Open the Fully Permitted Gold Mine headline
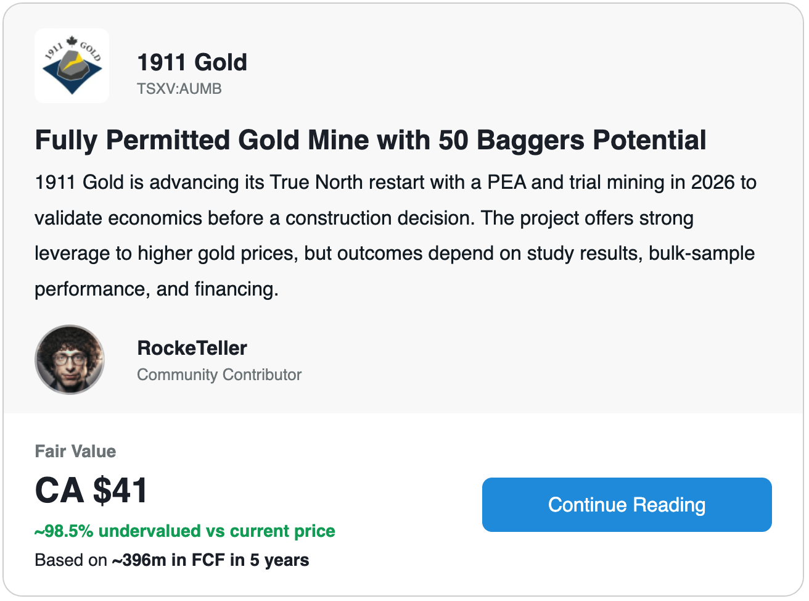 370,140
